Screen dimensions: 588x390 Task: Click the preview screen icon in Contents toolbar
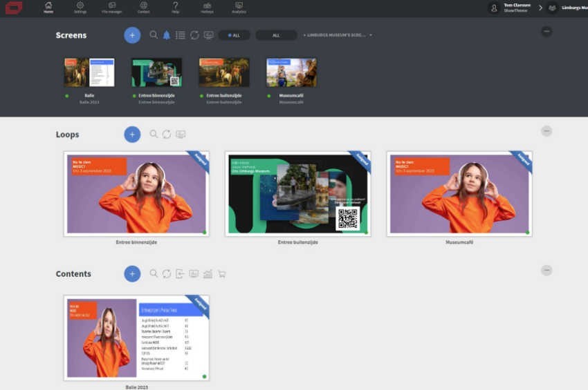pyautogui.click(x=194, y=273)
